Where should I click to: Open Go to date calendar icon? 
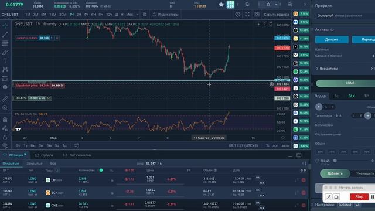coord(77,145)
